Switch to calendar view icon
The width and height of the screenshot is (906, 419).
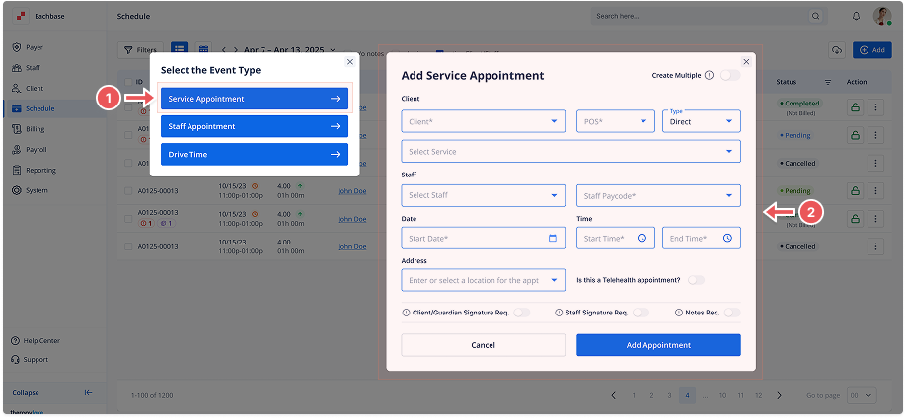202,50
